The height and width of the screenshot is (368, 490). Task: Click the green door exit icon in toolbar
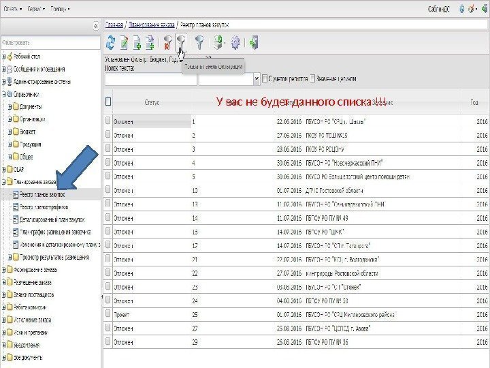(x=254, y=42)
